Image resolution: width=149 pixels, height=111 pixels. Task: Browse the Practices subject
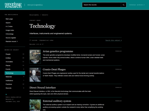point(15,84)
